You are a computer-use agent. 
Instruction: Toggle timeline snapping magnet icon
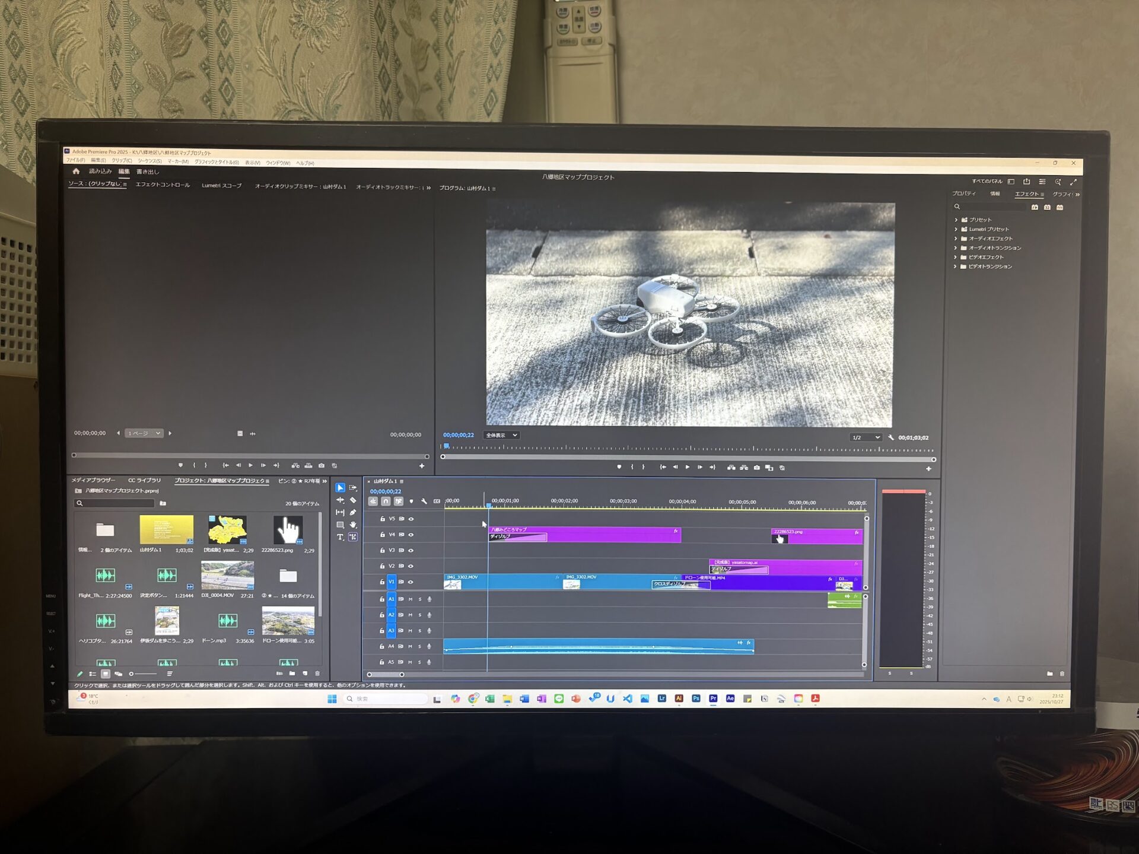click(x=386, y=501)
